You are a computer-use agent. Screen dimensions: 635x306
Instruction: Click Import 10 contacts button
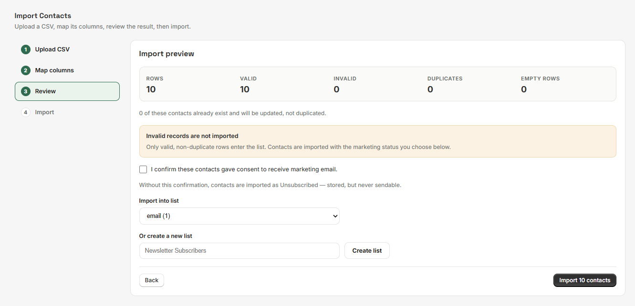[585, 280]
